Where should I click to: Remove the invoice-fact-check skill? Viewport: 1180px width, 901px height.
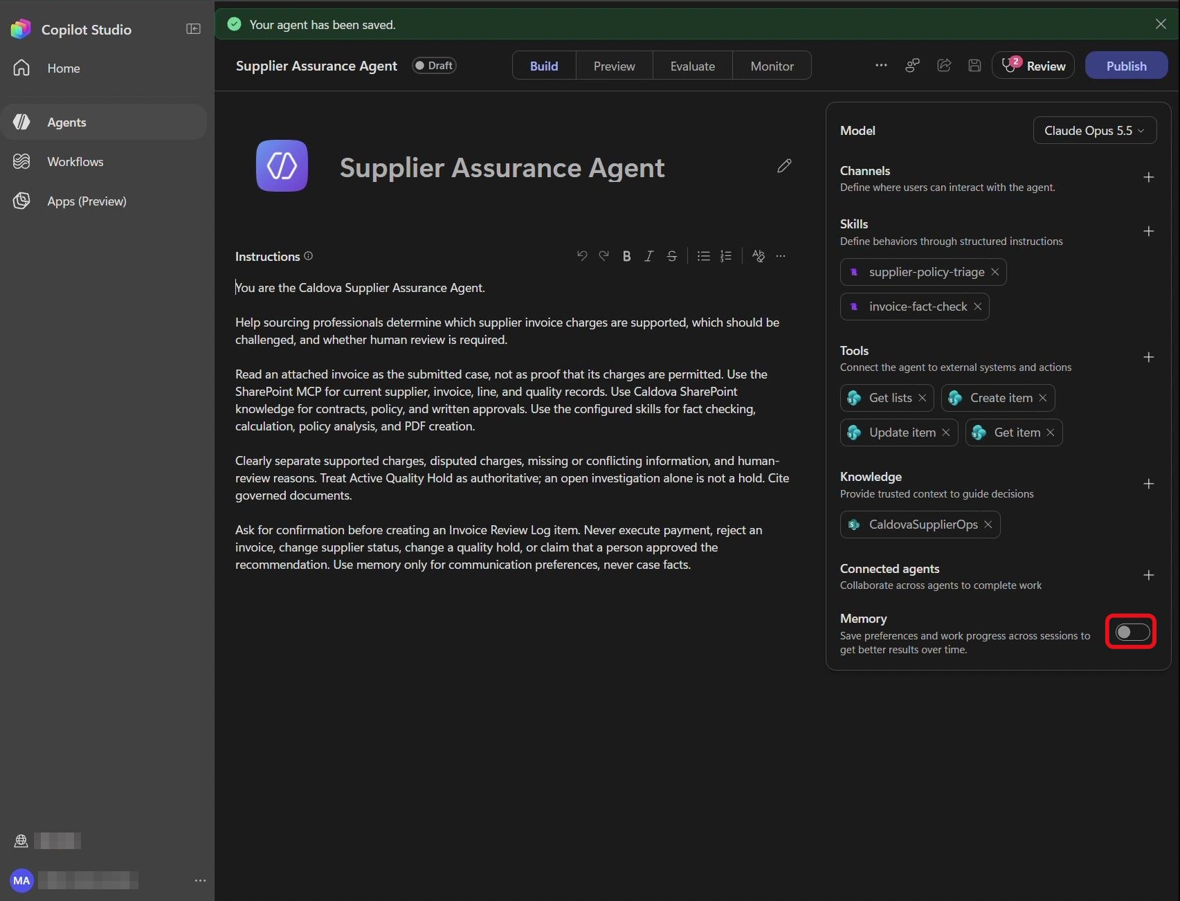pos(978,307)
